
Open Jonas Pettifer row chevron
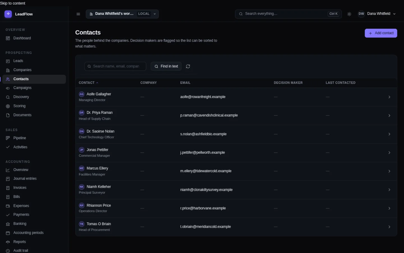389,153
